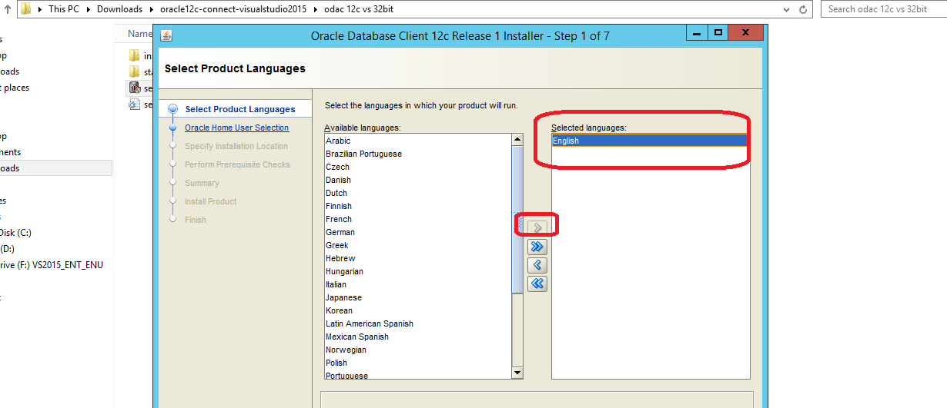This screenshot has height=408, width=947.
Task: Select German from Available languages
Action: tap(340, 232)
